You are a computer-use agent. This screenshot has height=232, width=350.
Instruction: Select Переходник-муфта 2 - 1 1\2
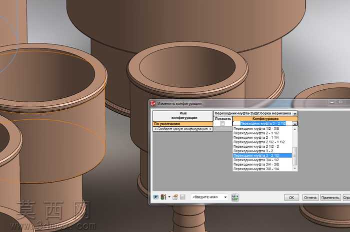262,133
